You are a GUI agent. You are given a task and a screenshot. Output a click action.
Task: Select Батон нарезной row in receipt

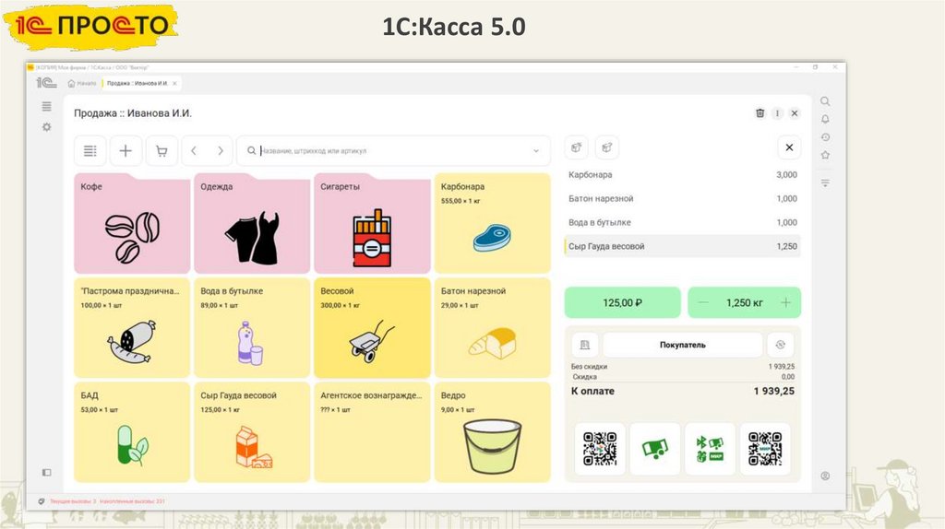[x=682, y=198]
